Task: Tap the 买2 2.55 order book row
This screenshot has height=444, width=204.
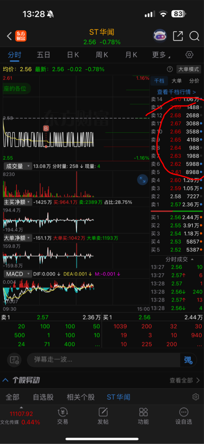Action: click(x=177, y=226)
